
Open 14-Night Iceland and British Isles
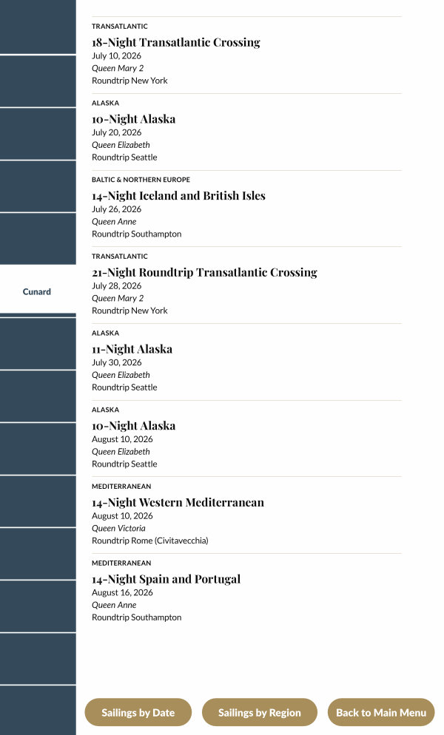(x=178, y=196)
